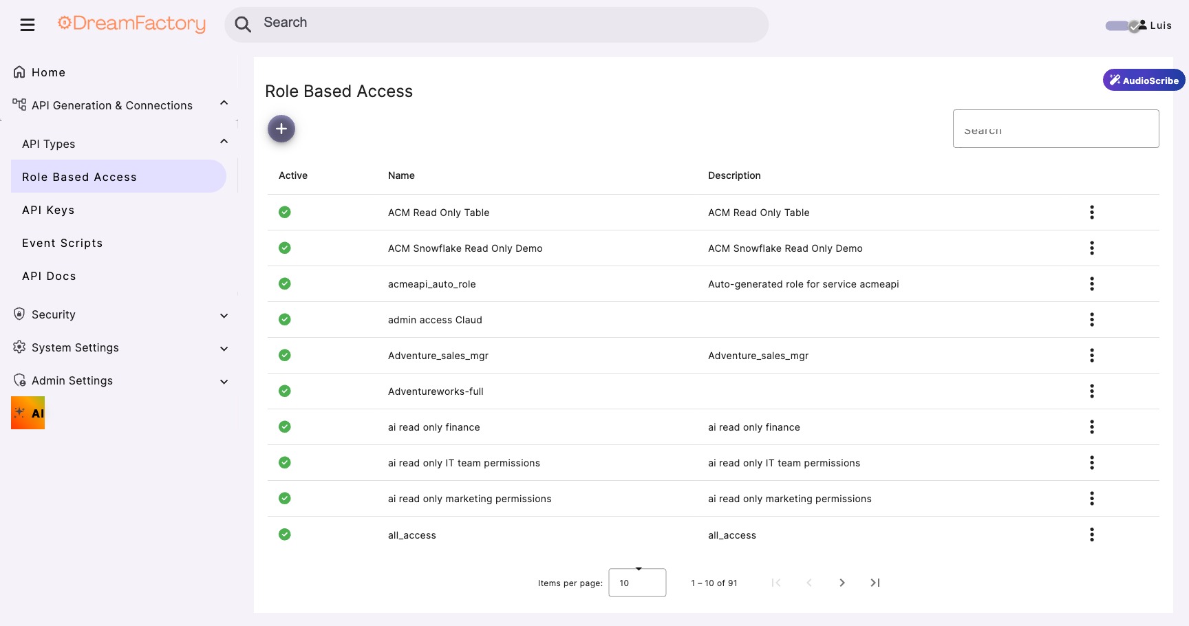Go to next page of roles
Screen dimensions: 1189x626
click(842, 583)
